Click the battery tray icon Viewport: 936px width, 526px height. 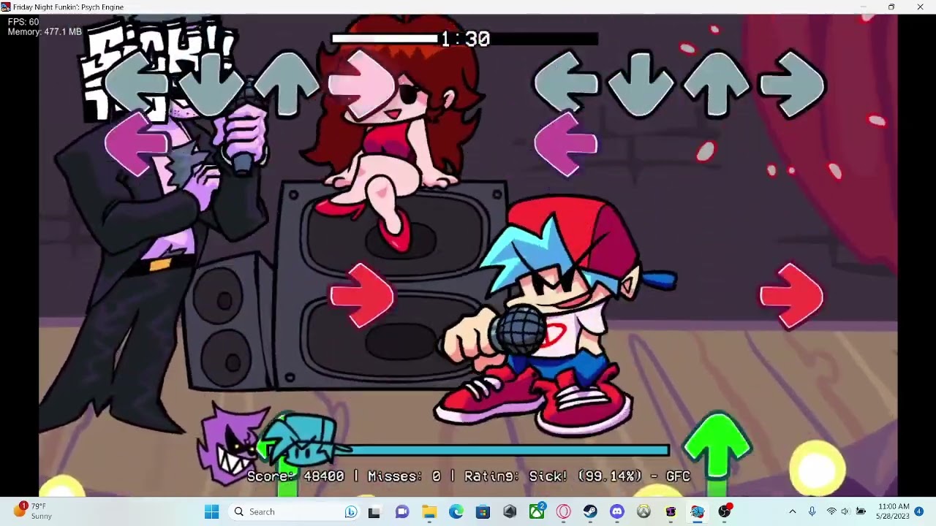click(x=861, y=511)
